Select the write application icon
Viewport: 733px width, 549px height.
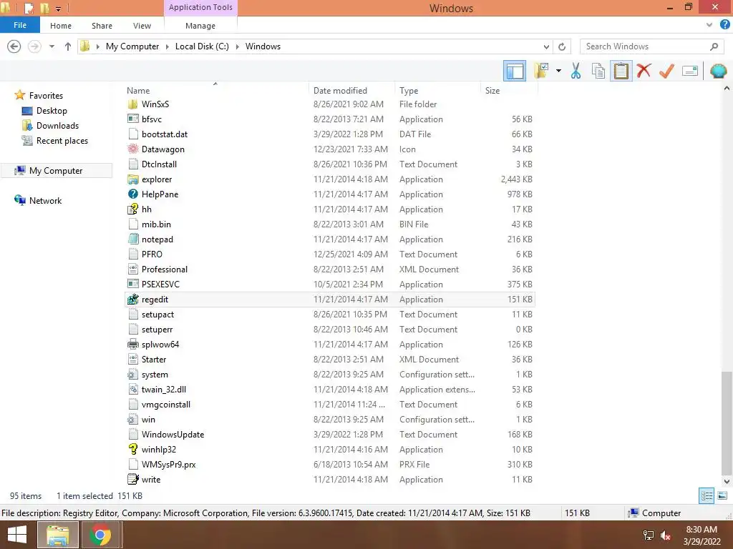pos(133,479)
